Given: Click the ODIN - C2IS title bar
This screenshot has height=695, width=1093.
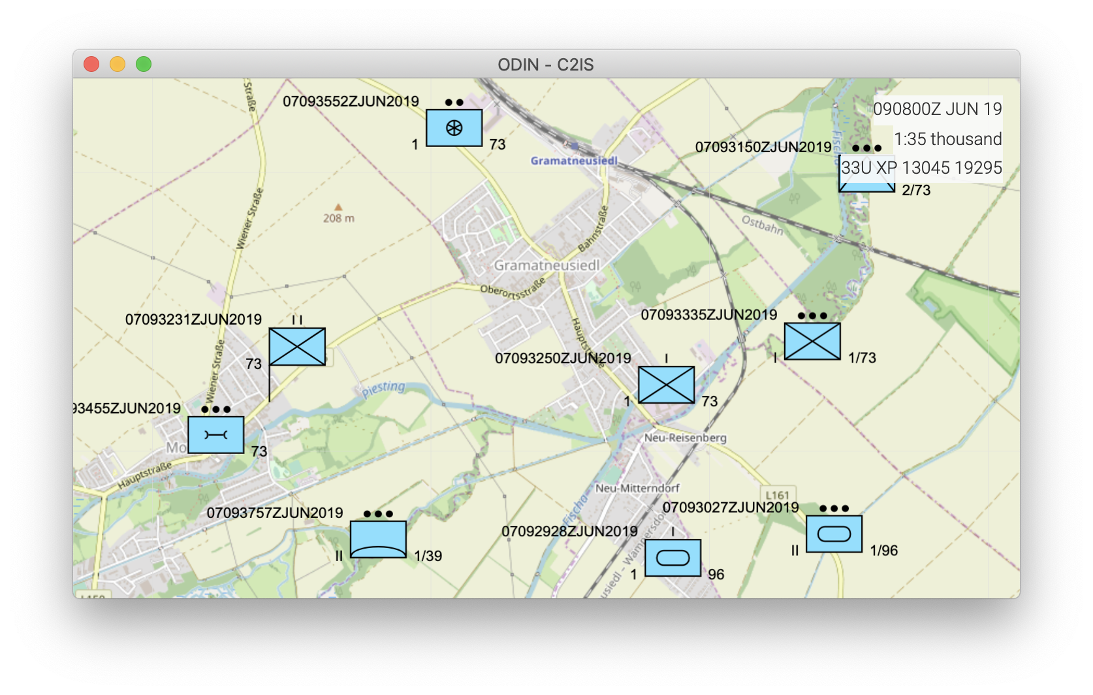Looking at the screenshot, I should click(x=546, y=64).
